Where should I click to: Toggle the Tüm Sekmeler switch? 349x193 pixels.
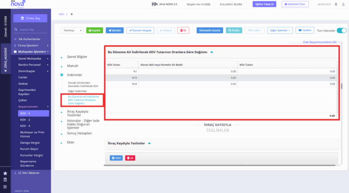[x=342, y=31]
